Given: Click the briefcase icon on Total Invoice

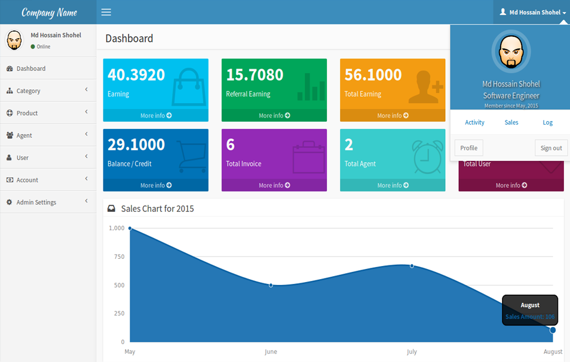Looking at the screenshot, I should coord(308,156).
